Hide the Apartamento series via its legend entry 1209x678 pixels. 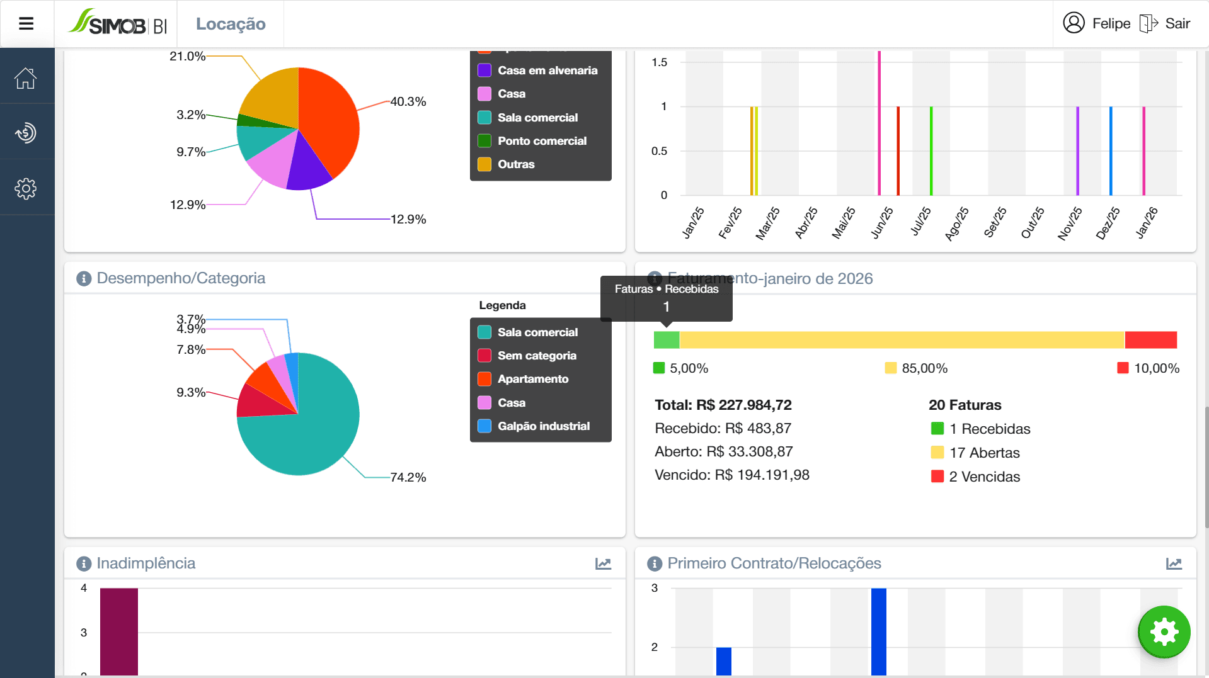coord(532,379)
